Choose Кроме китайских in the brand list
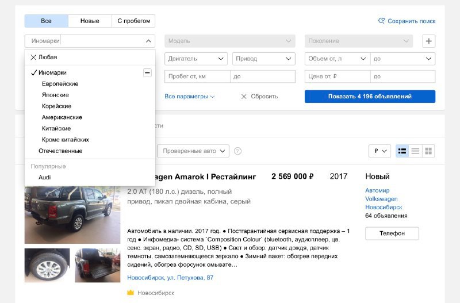Screen dimensions: 460x303 [90, 140]
